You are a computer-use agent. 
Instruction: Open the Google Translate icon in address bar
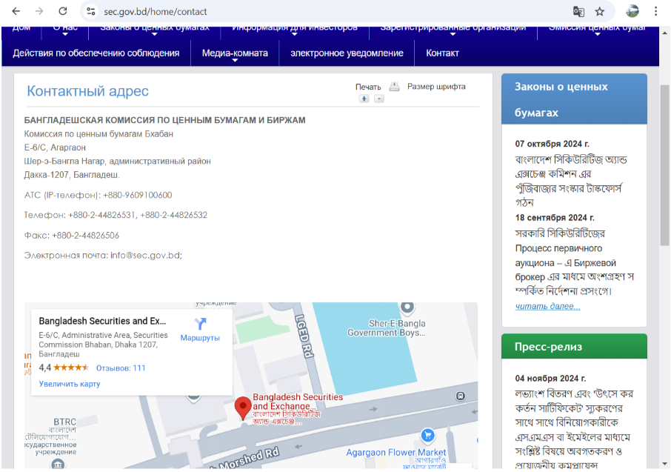click(x=578, y=12)
